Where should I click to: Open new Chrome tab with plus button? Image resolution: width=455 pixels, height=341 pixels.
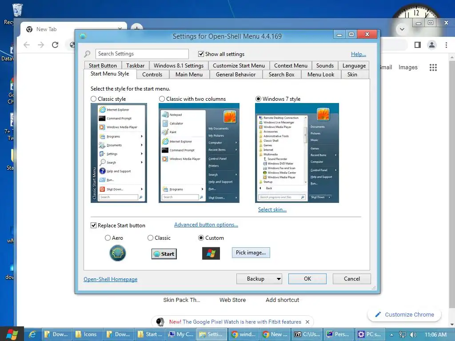pos(136,28)
